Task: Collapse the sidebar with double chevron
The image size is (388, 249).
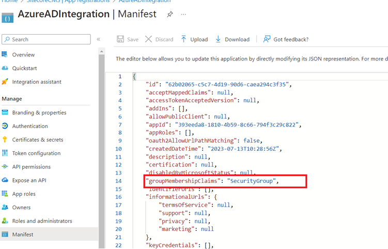Action: [99, 39]
